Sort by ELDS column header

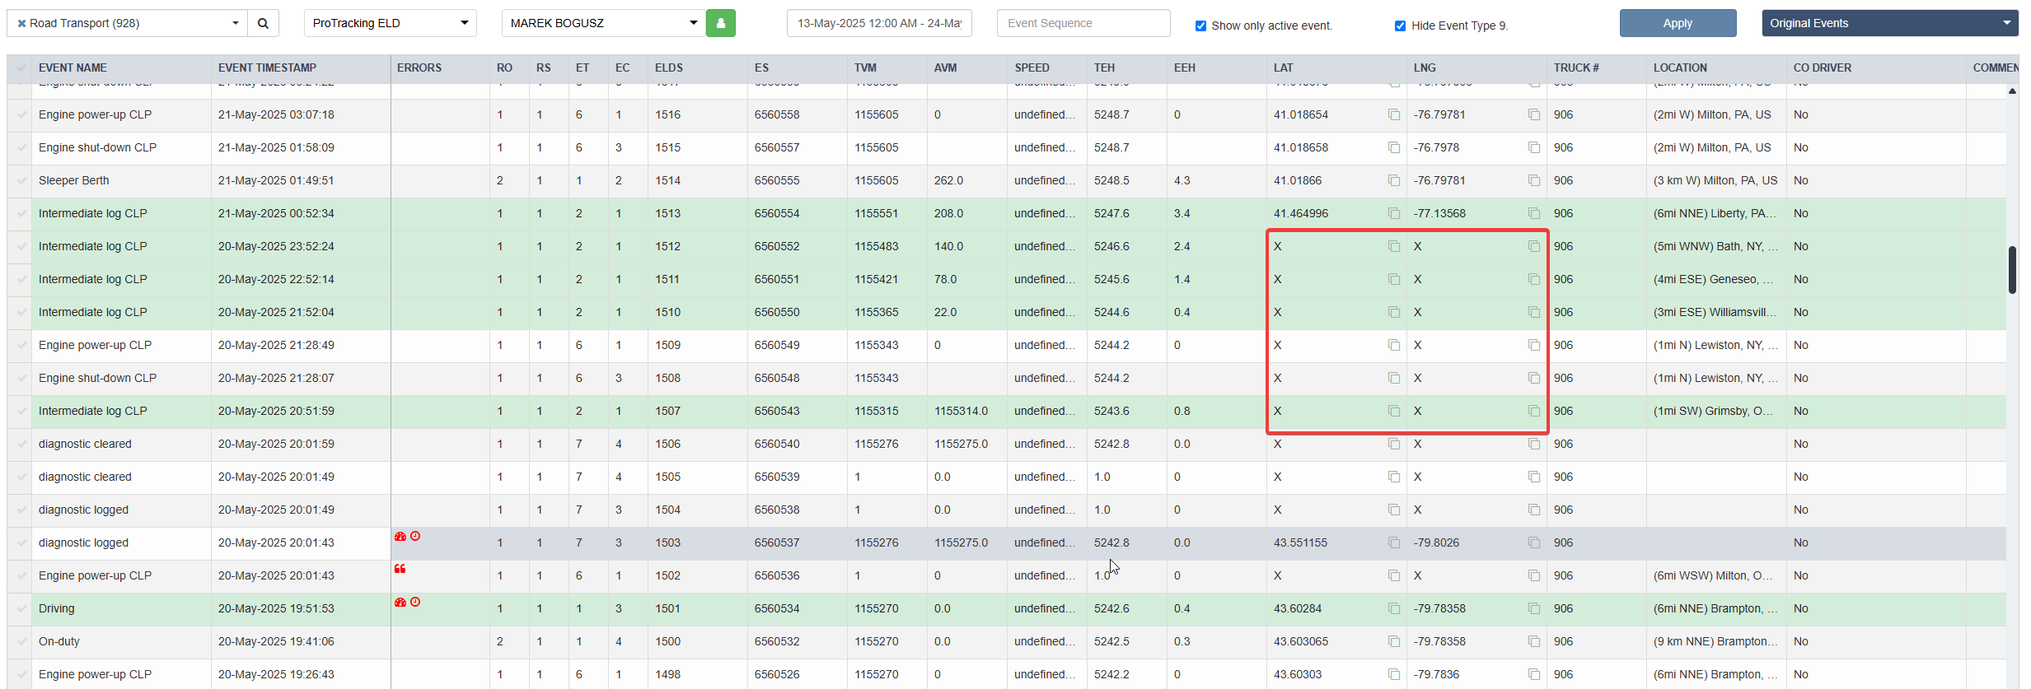coord(669,68)
